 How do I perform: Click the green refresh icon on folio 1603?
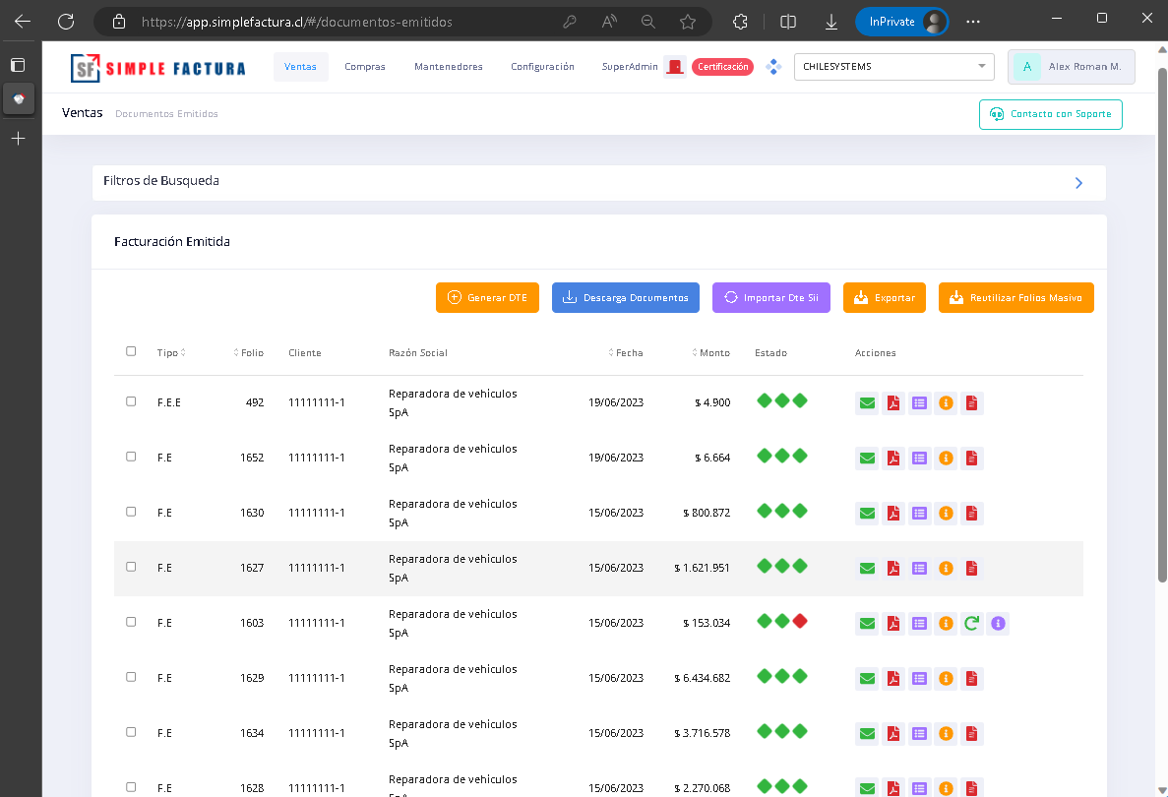971,623
